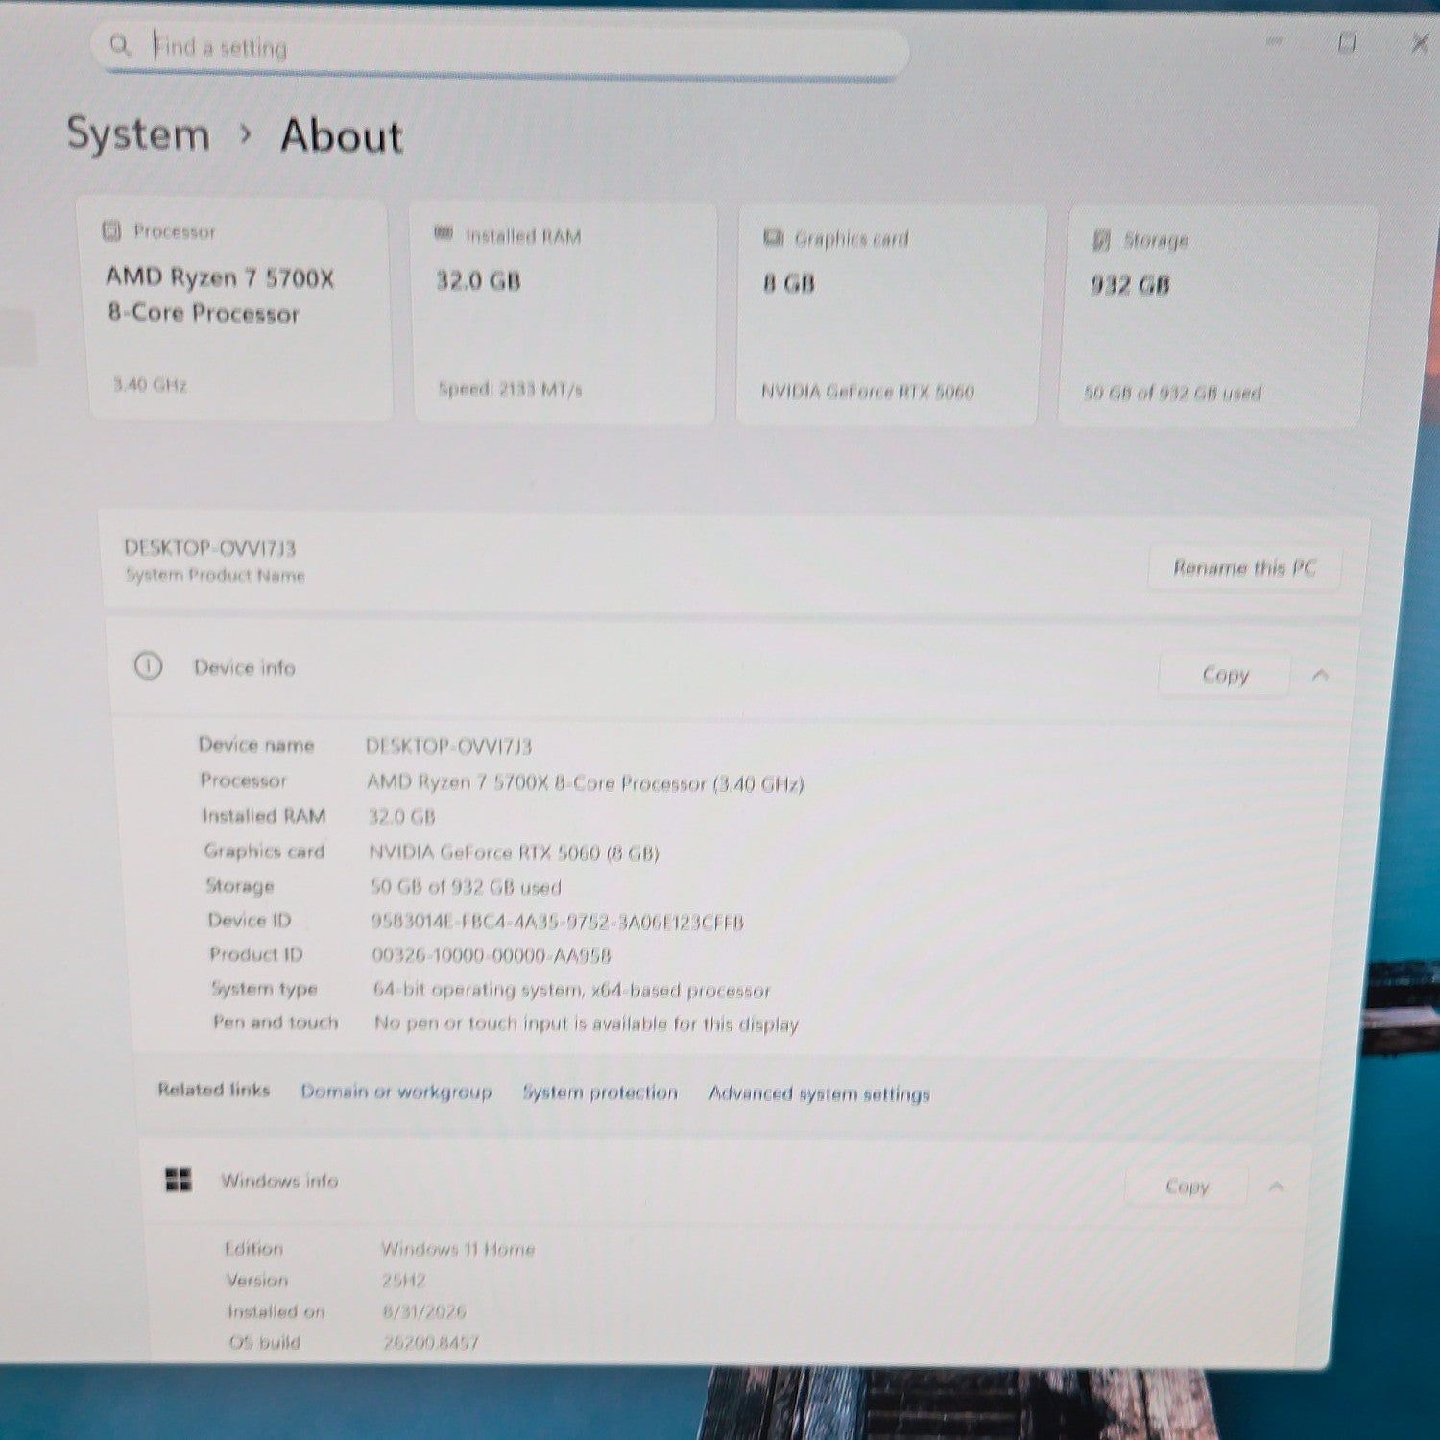Image resolution: width=1440 pixels, height=1440 pixels.
Task: Click "DESKTOP-OVVI7J3" above System Product Name
Action: click(x=209, y=548)
